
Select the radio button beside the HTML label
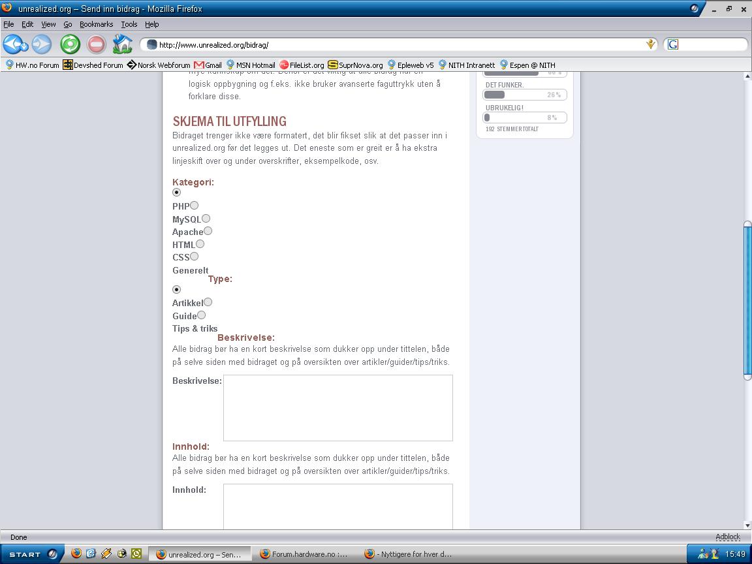click(x=200, y=244)
